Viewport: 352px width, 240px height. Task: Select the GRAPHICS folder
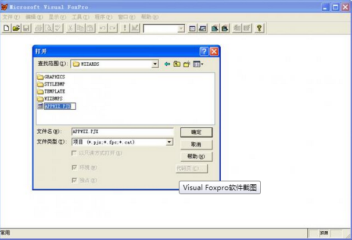[x=51, y=77]
